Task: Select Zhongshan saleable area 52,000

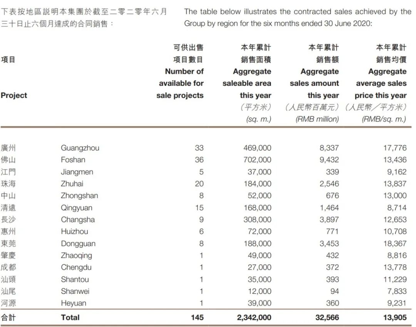Action: coord(259,196)
